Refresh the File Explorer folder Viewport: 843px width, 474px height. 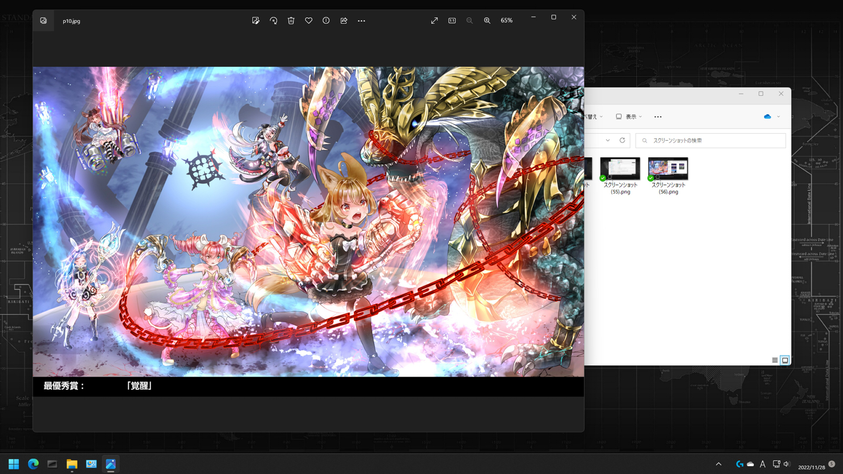coord(622,141)
